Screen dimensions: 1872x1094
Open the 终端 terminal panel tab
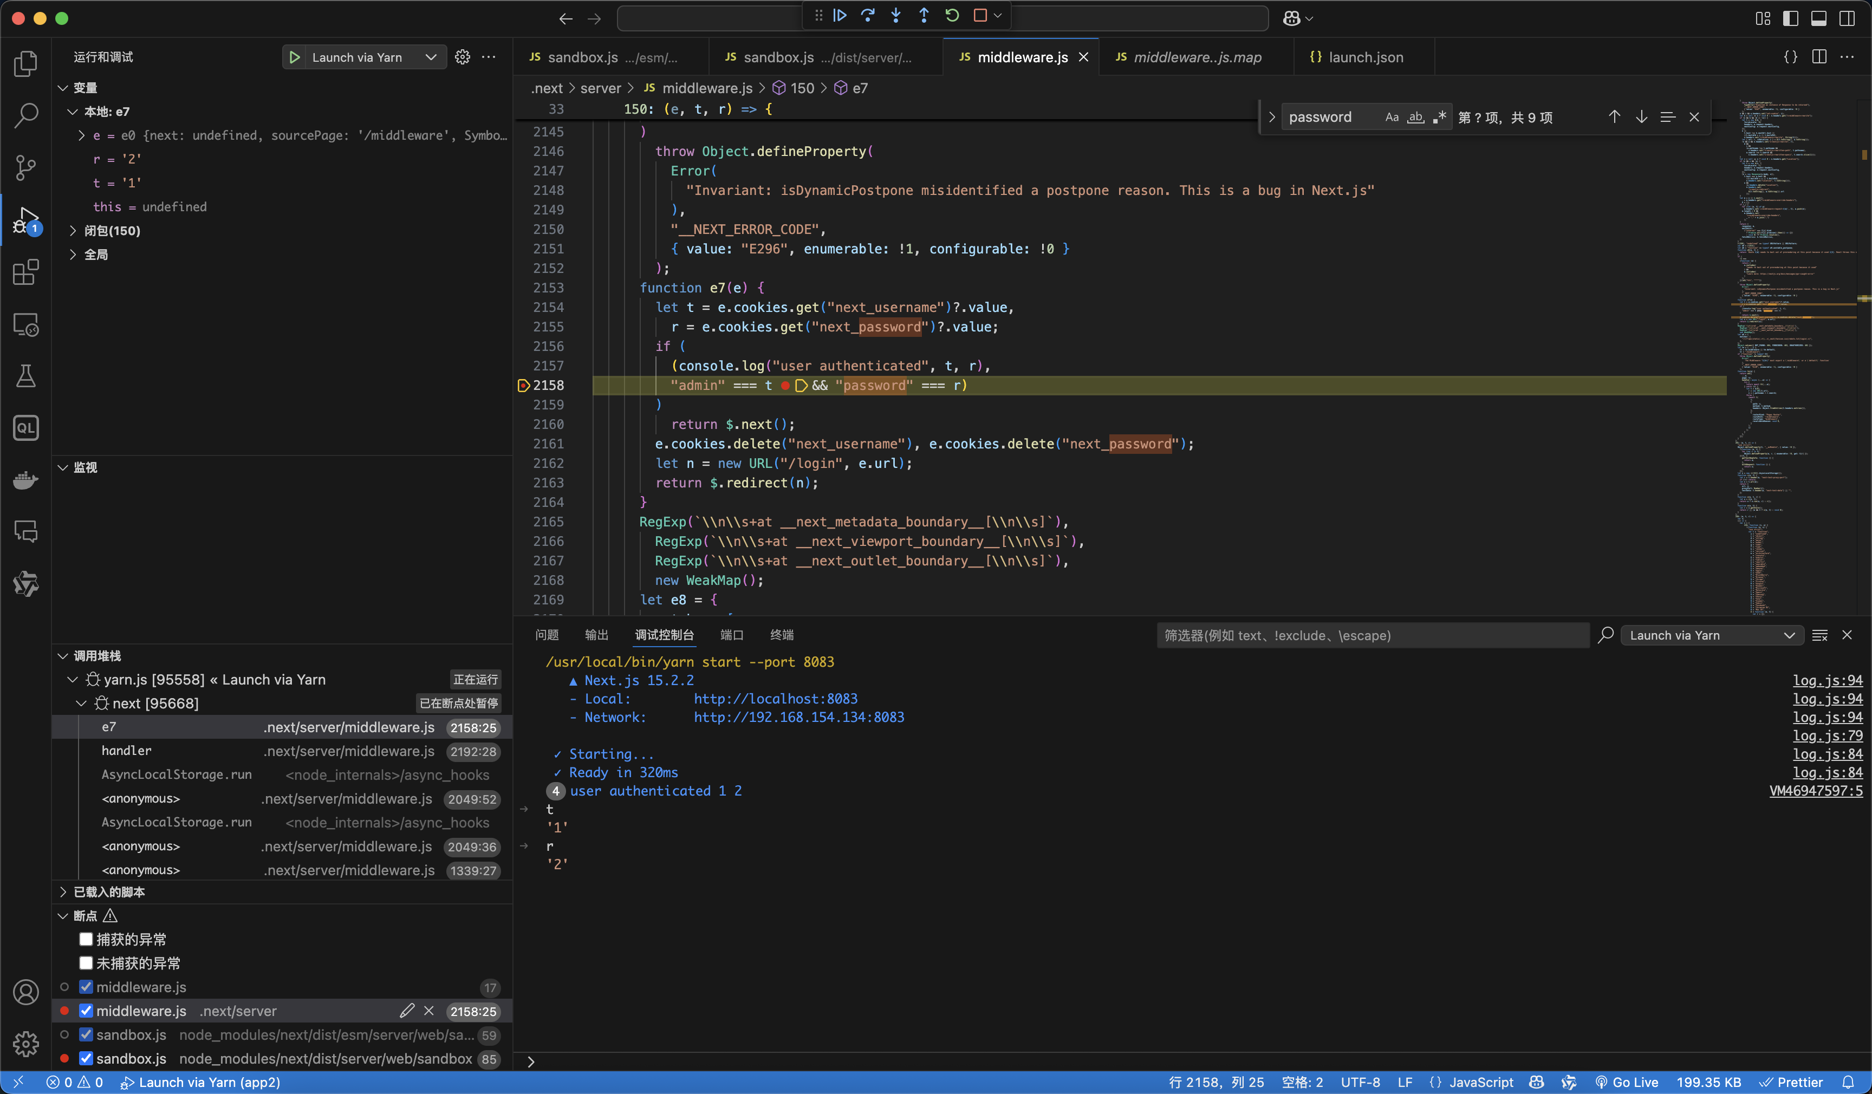click(x=782, y=635)
